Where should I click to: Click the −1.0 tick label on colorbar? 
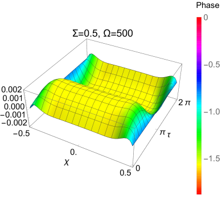(x=212, y=112)
